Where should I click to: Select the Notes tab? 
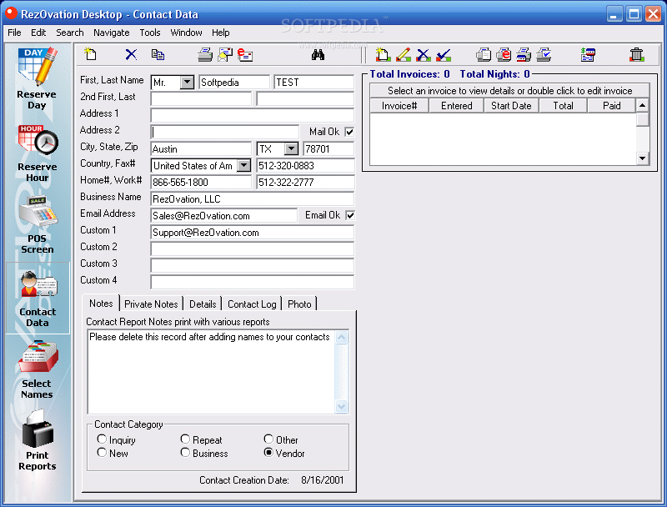[101, 304]
